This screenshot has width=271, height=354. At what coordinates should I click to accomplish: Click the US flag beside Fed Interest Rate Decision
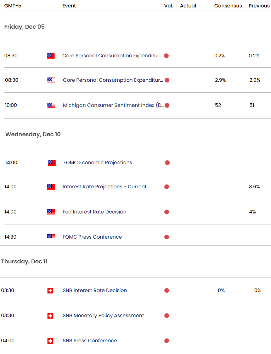51,212
